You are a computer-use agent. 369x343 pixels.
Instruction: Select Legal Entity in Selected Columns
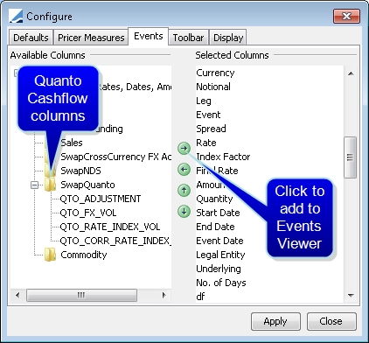coord(220,255)
